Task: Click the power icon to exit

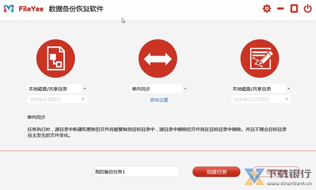Action: [x=308, y=8]
